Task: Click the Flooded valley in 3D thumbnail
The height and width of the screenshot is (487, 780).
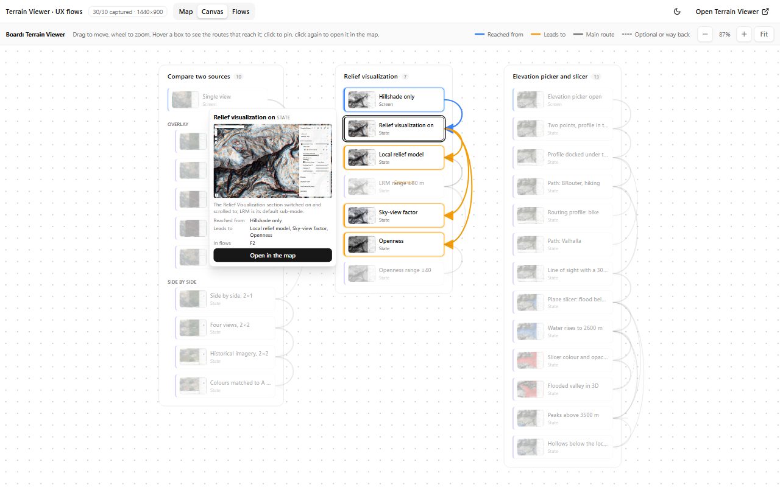Action: coord(530,389)
